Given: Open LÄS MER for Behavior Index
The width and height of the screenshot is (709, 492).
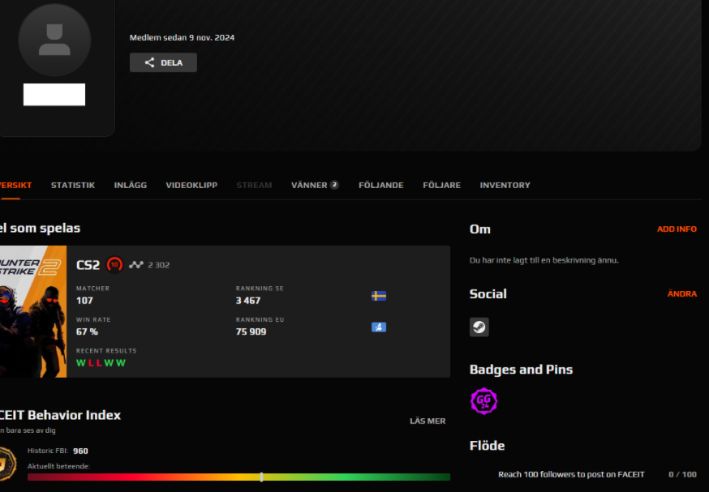Looking at the screenshot, I should 428,421.
